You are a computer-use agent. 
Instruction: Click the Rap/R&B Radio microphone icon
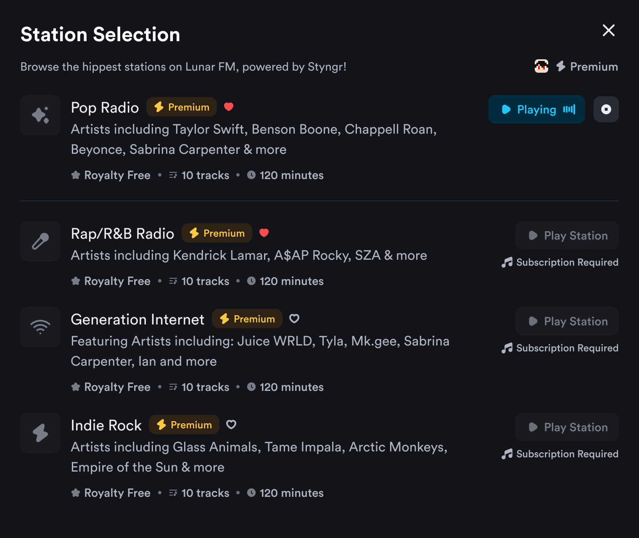[40, 241]
